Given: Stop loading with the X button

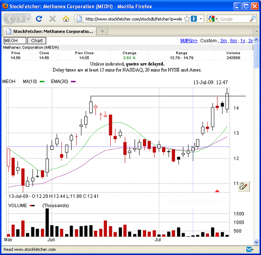Looking at the screenshot, I should point(53,19).
